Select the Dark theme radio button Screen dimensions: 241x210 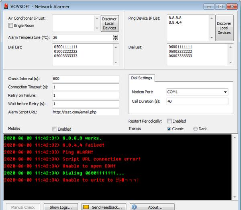(196, 129)
